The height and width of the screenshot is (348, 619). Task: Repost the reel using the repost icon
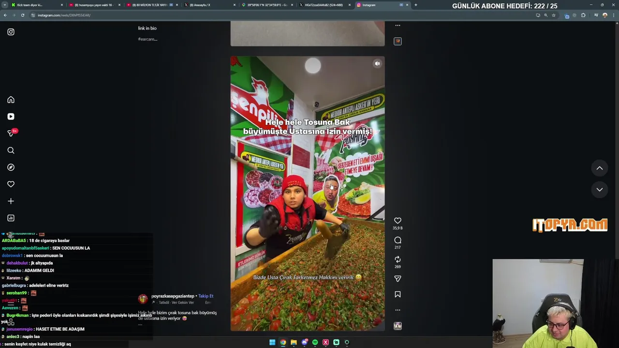point(398,260)
